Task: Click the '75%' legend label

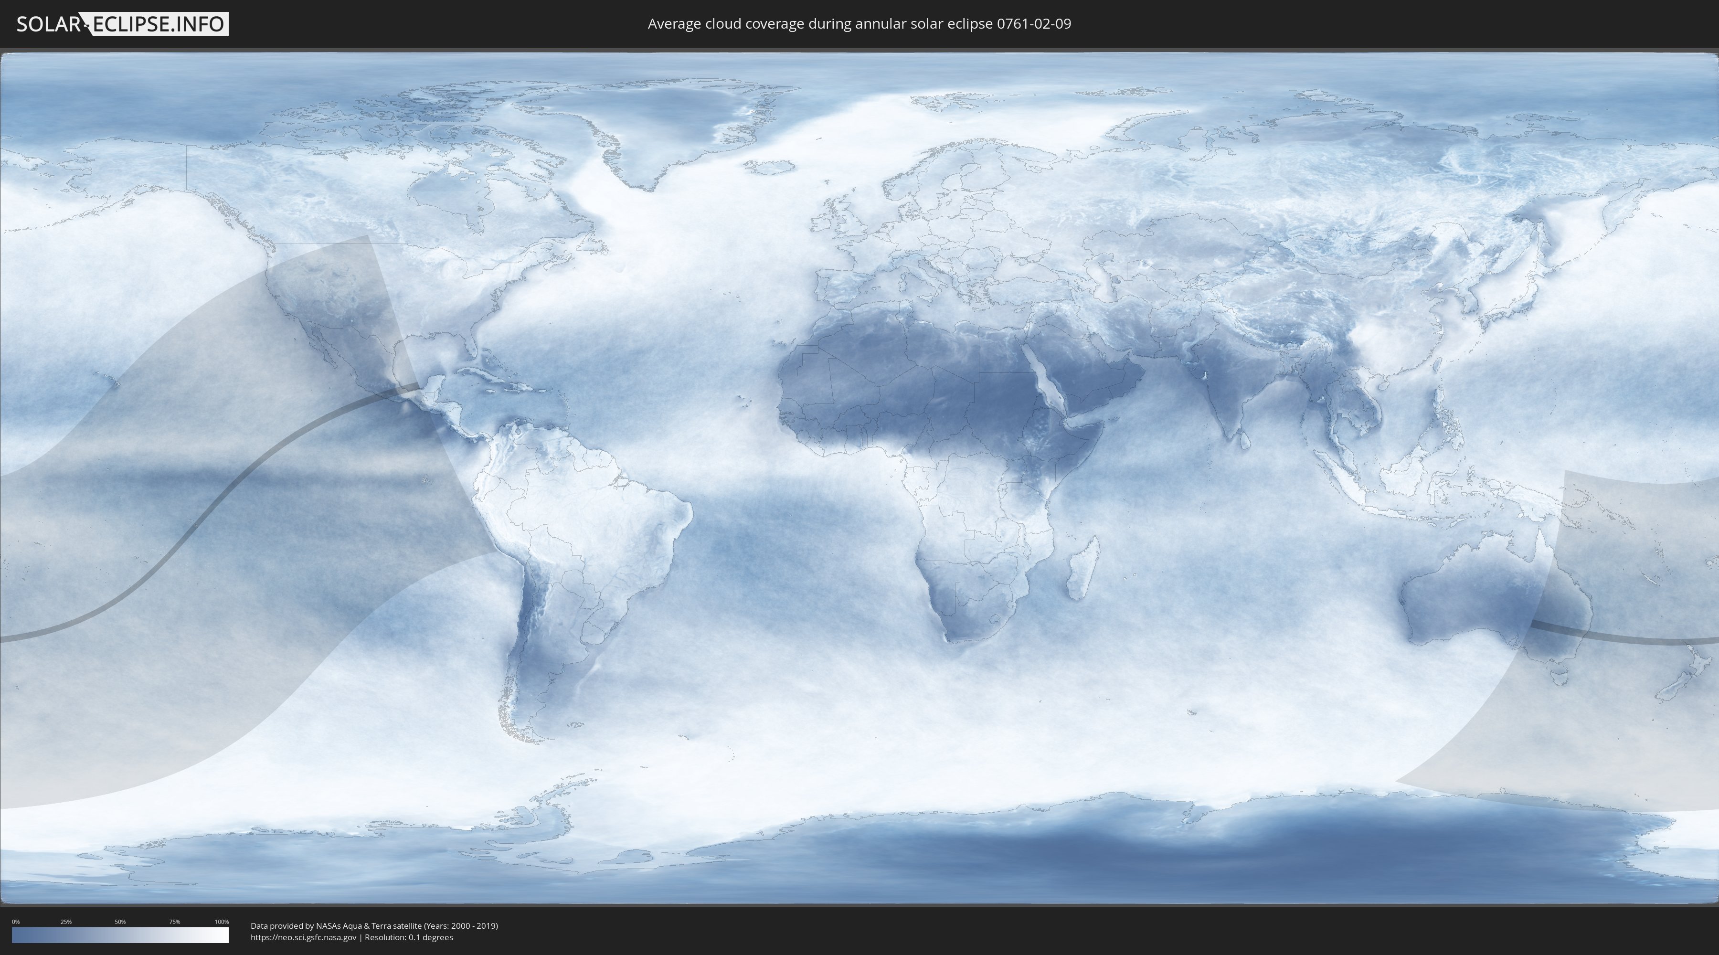Action: click(x=174, y=922)
